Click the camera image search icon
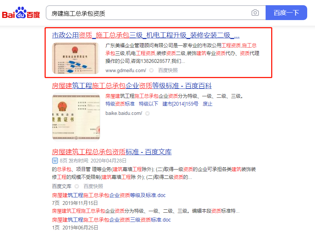The image size is (315, 232). 255,13
